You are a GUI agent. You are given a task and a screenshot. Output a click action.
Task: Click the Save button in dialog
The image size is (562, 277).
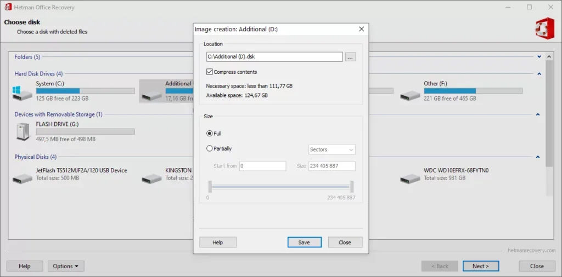point(304,242)
